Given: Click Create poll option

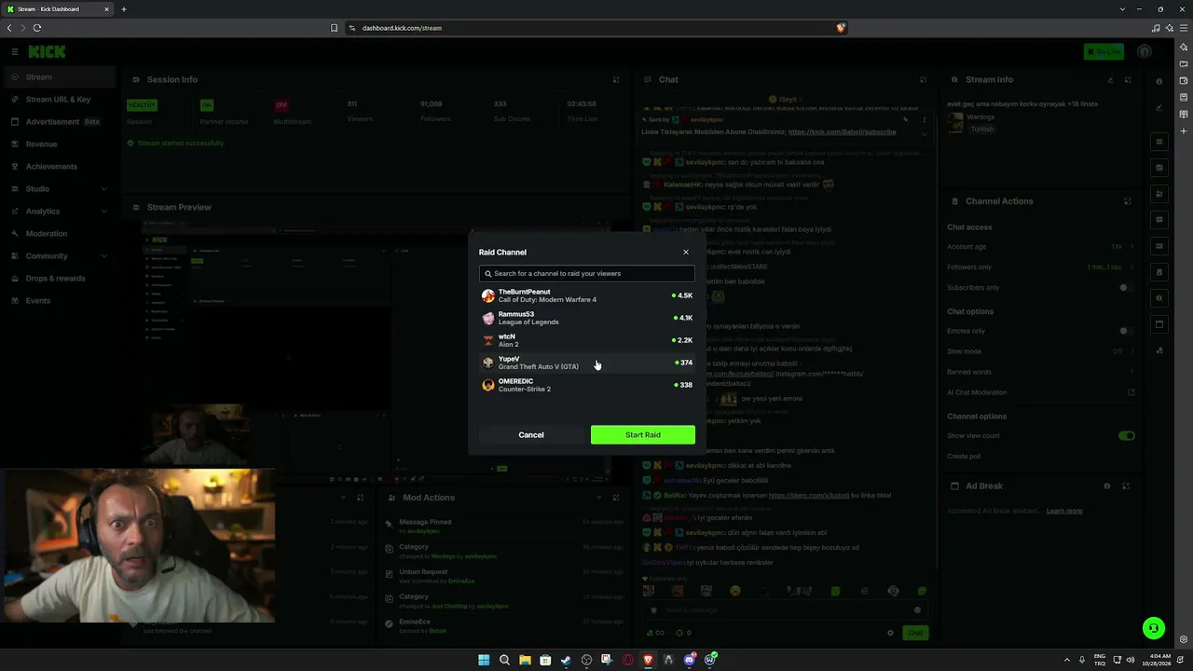Looking at the screenshot, I should coord(964,457).
